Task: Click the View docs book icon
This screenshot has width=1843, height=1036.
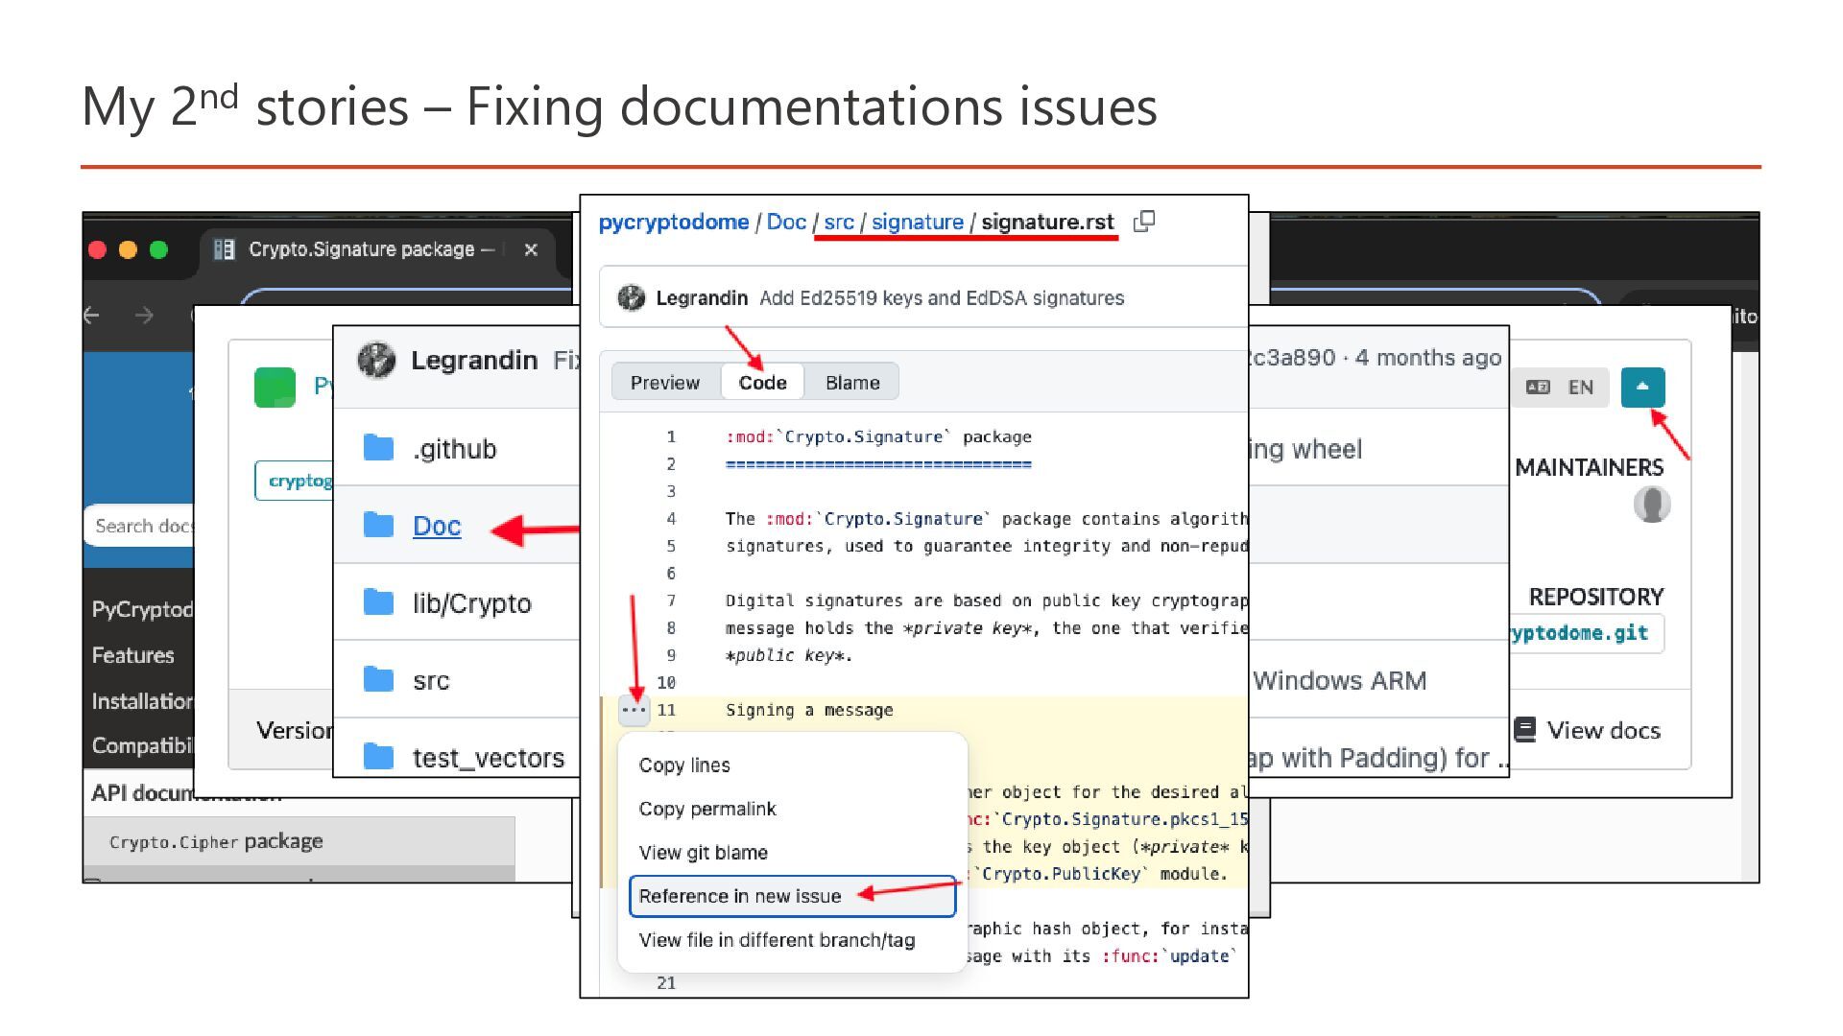Action: (1524, 730)
